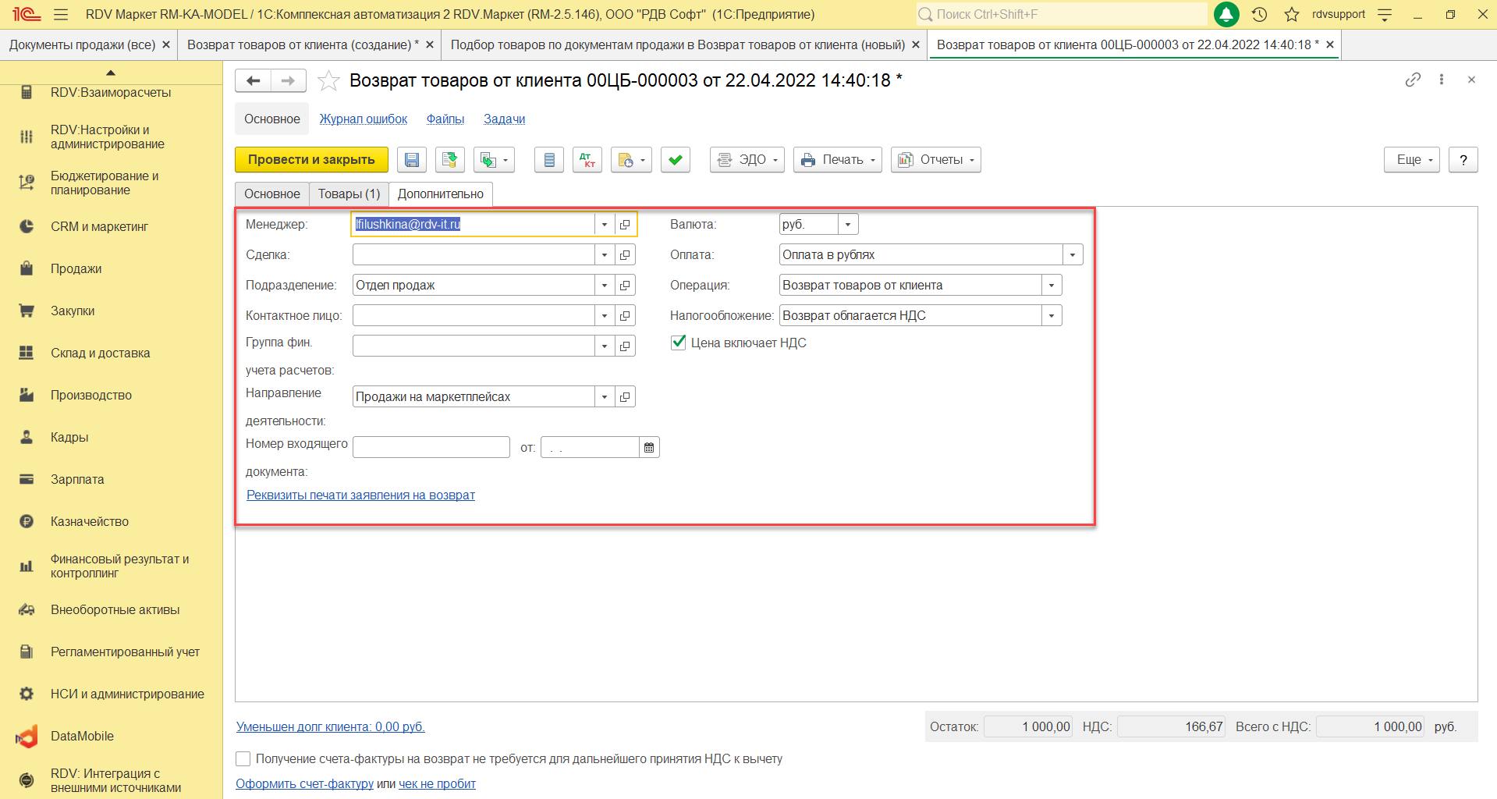
Task: Expand the Подразделение dropdown arrow
Action: tap(605, 286)
